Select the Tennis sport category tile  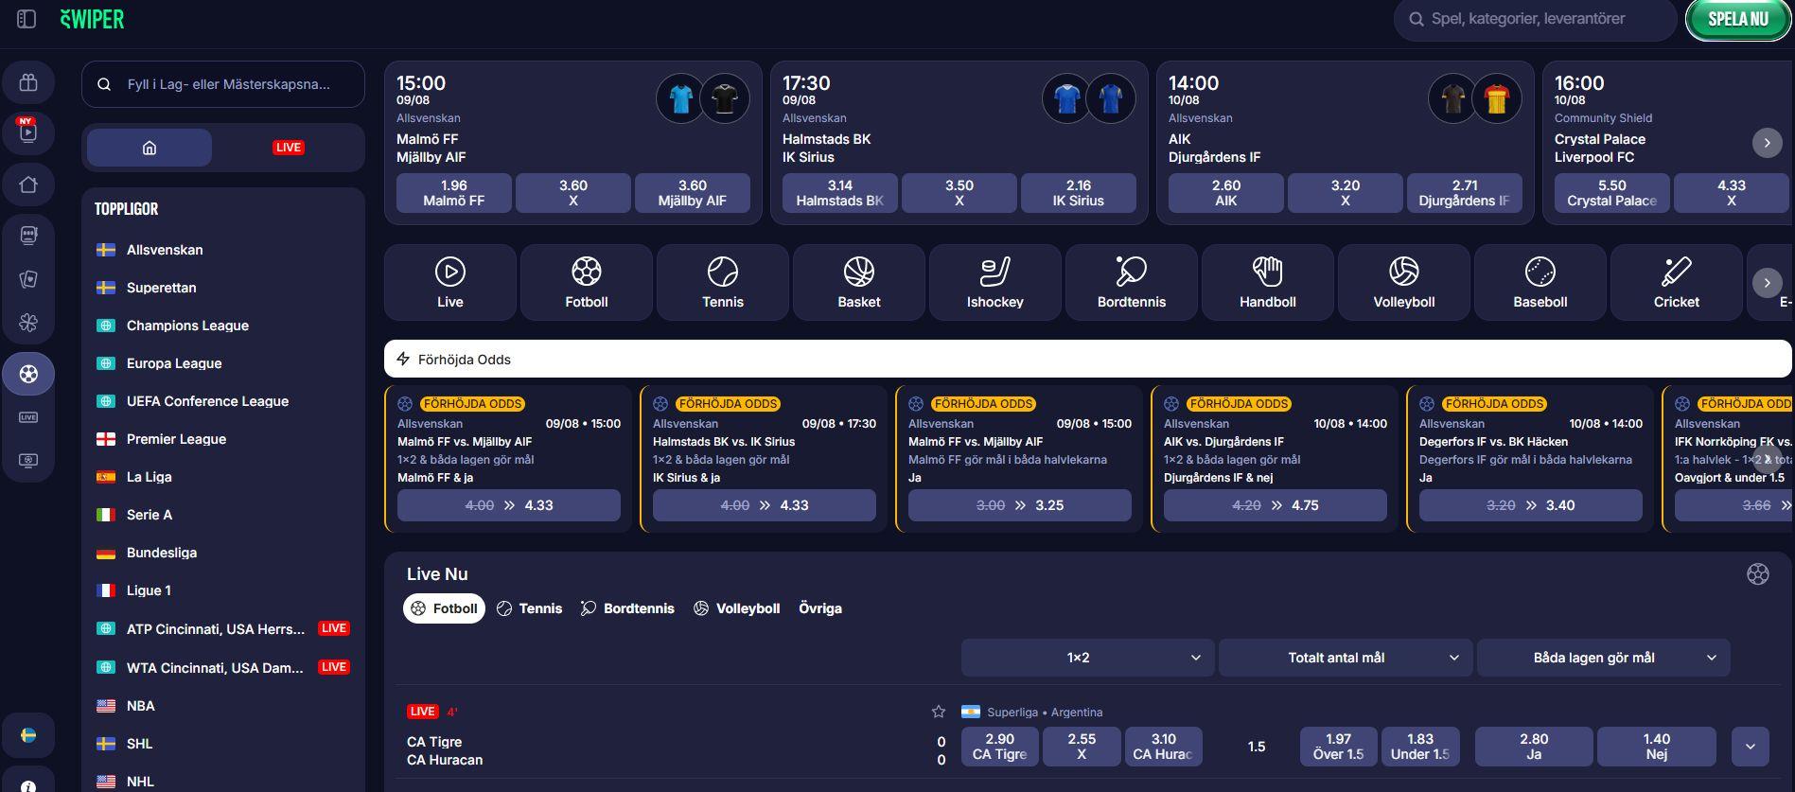(x=723, y=282)
